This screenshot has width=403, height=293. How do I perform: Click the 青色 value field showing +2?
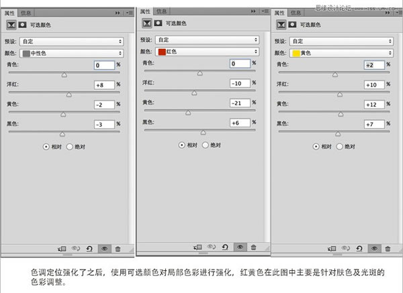tap(374, 65)
